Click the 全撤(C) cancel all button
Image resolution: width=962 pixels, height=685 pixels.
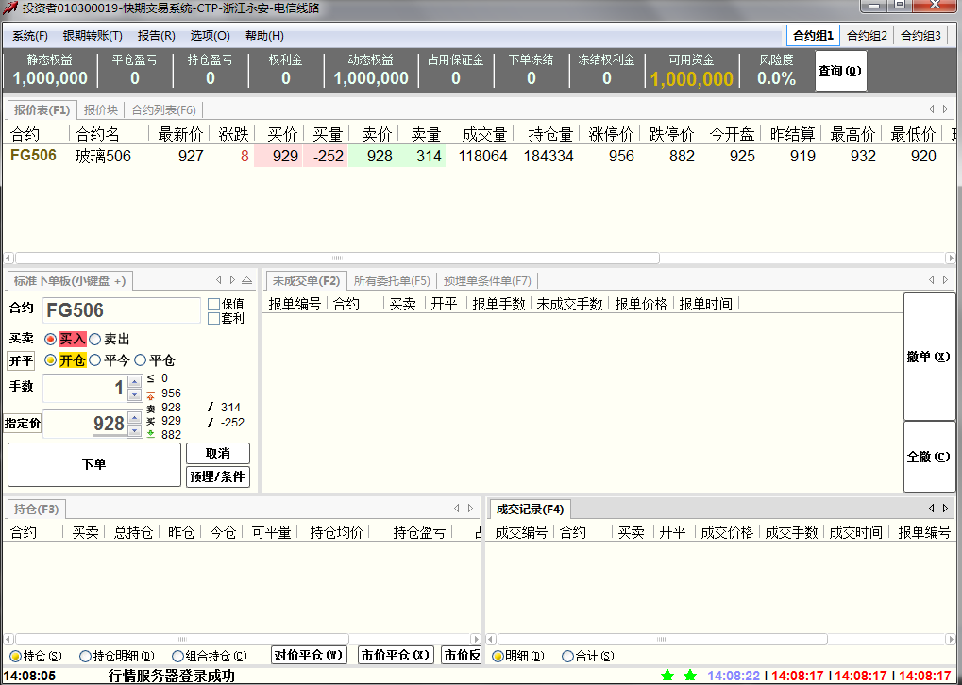point(929,457)
